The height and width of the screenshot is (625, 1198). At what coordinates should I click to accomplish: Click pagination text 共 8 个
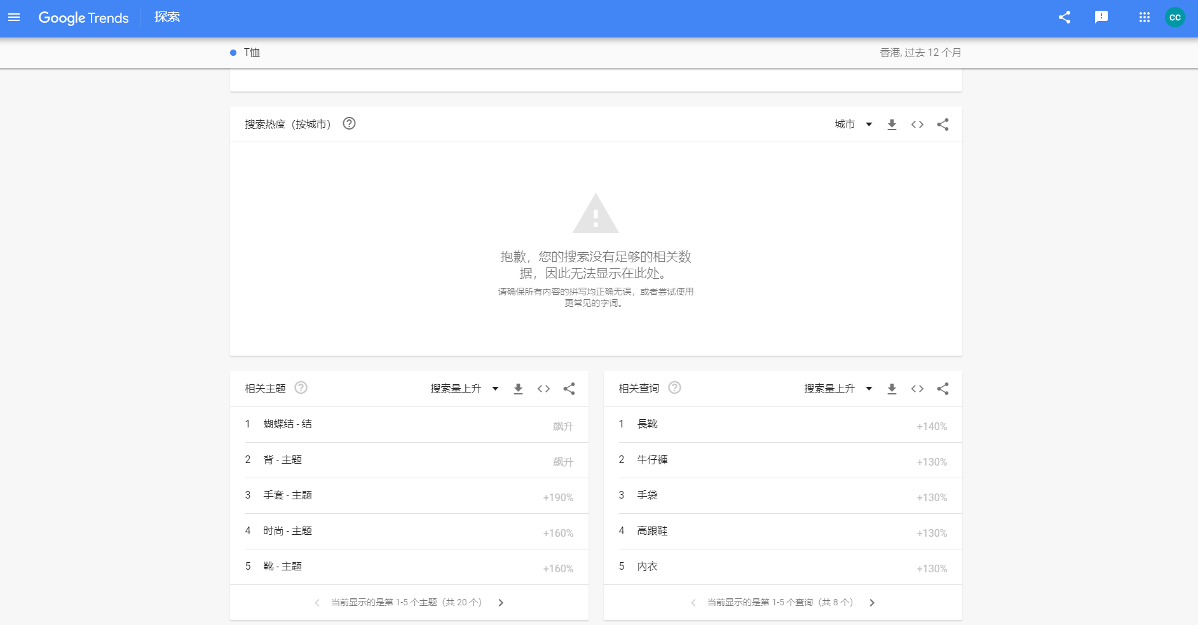(x=836, y=602)
